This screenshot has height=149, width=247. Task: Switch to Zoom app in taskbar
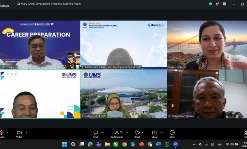coord(175,144)
